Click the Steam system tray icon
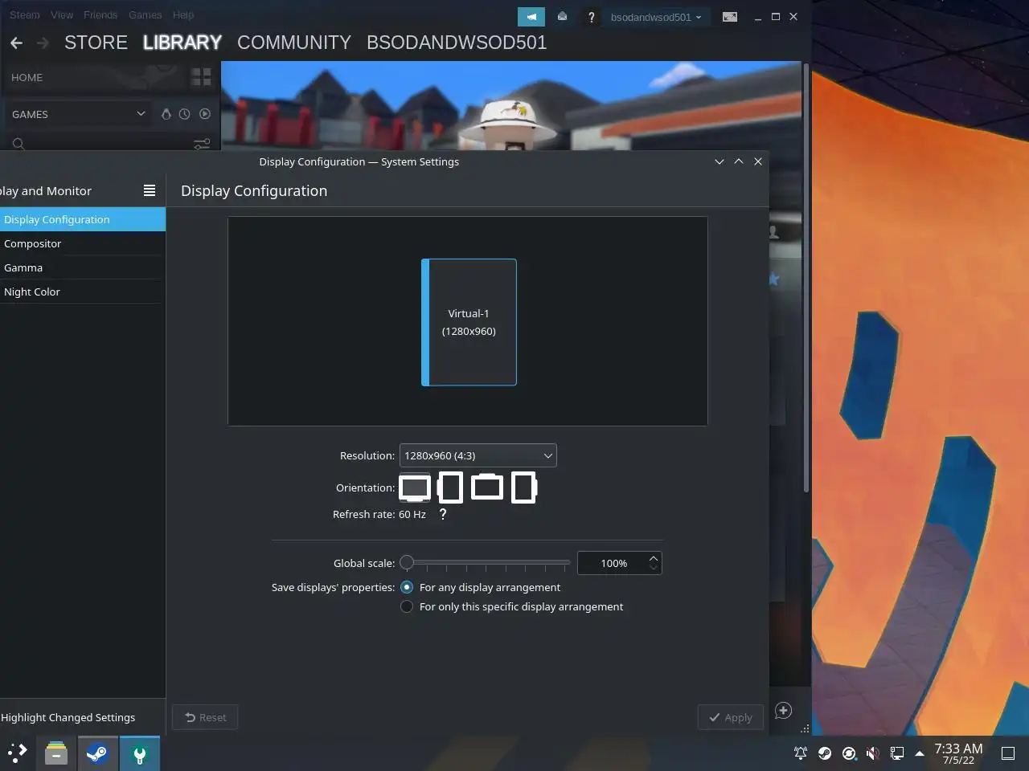 tap(825, 753)
